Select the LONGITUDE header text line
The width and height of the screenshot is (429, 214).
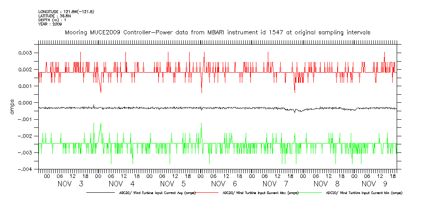(66, 11)
